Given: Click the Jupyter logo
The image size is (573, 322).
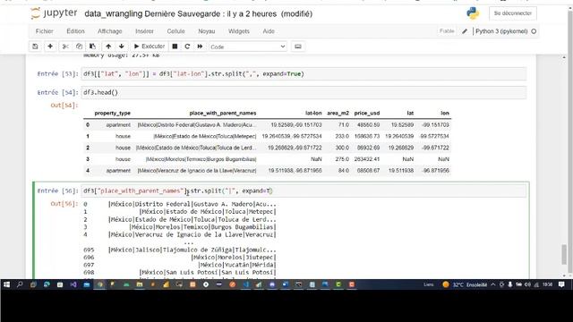Looking at the screenshot, I should (x=54, y=13).
